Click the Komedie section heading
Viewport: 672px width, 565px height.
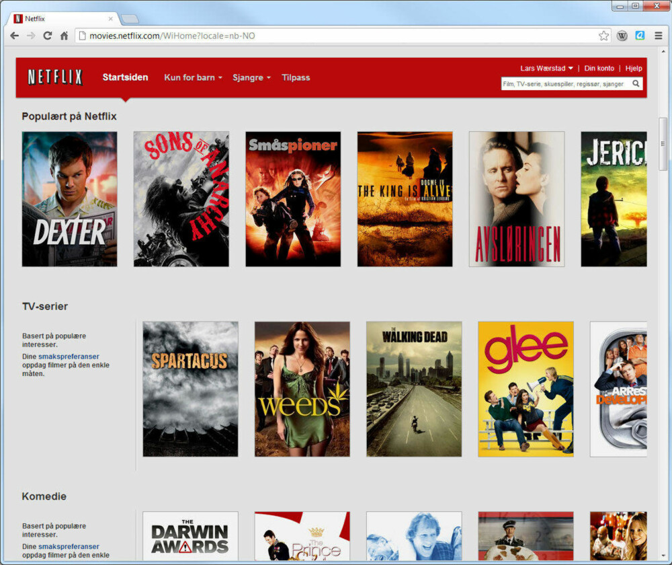(x=44, y=496)
